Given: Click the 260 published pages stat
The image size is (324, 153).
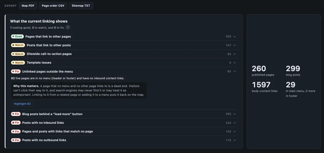Looking at the screenshot, I should (x=263, y=71).
